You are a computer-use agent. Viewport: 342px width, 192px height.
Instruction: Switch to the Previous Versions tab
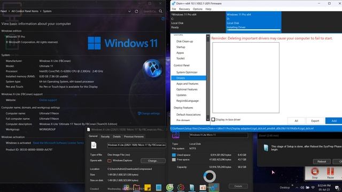134,137
